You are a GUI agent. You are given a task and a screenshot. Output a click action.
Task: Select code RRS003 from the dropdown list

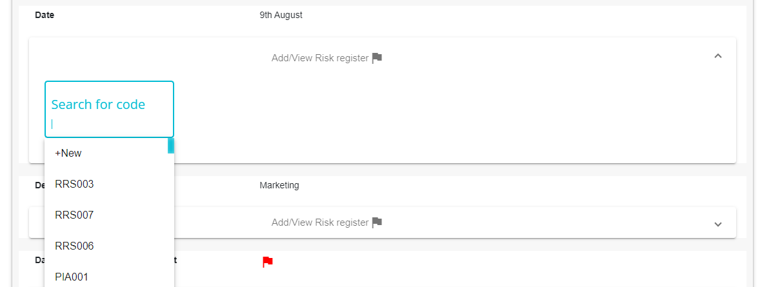coord(106,184)
